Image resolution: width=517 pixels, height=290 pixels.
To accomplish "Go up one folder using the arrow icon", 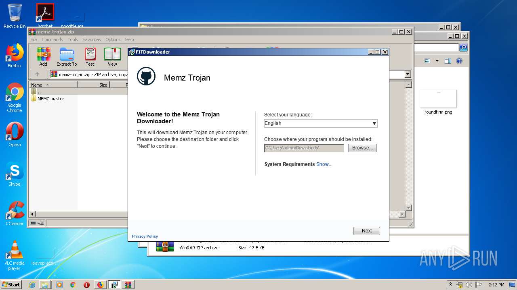I will click(37, 74).
